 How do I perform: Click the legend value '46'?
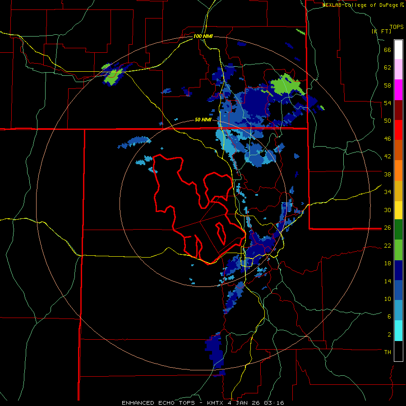388,139
